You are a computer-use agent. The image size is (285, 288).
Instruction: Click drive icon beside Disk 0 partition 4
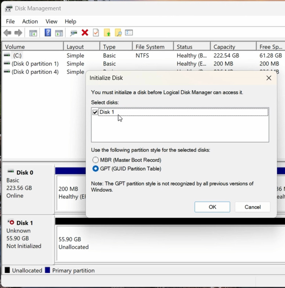click(7, 71)
